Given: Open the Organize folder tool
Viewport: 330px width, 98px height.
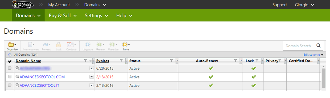Looking at the screenshot, I should pyautogui.click(x=12, y=46).
